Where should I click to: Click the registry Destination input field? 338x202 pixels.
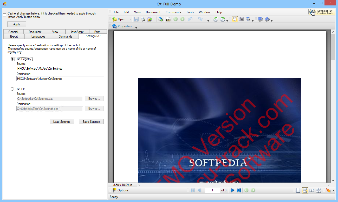[60, 79]
